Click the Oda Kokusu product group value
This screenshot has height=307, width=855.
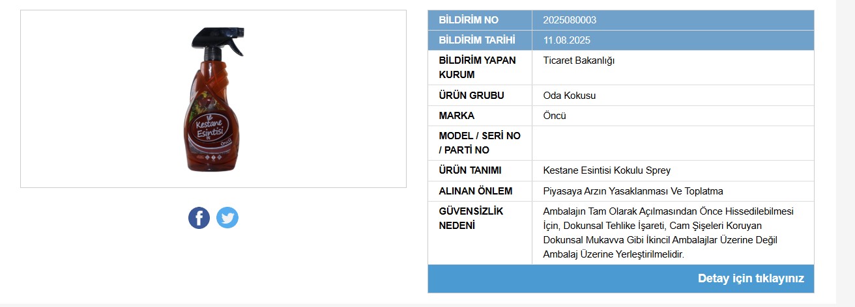(x=570, y=96)
